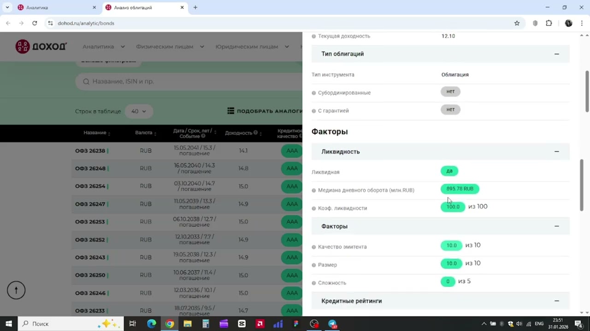The image size is (590, 331).
Task: Open the Windows Start menu
Action: 9,324
